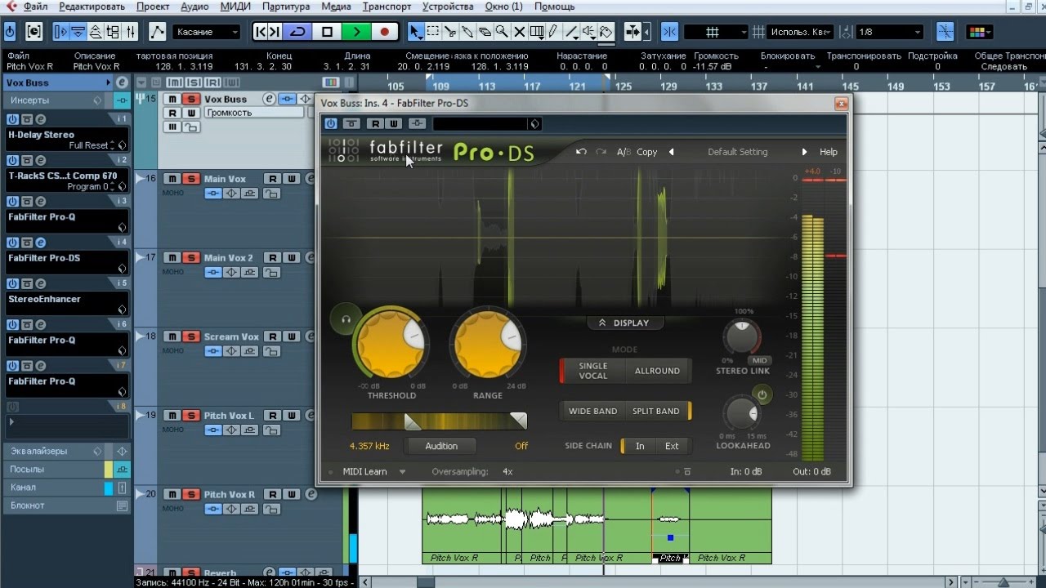Screen dimensions: 1046x588
Task: Go to previous marker in transport
Action: 260,32
